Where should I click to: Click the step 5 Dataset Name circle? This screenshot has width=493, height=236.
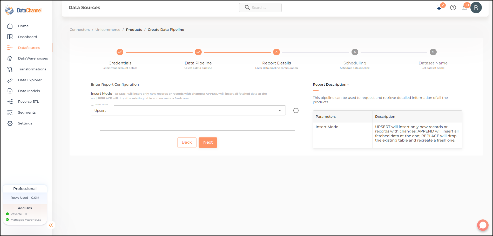(433, 52)
